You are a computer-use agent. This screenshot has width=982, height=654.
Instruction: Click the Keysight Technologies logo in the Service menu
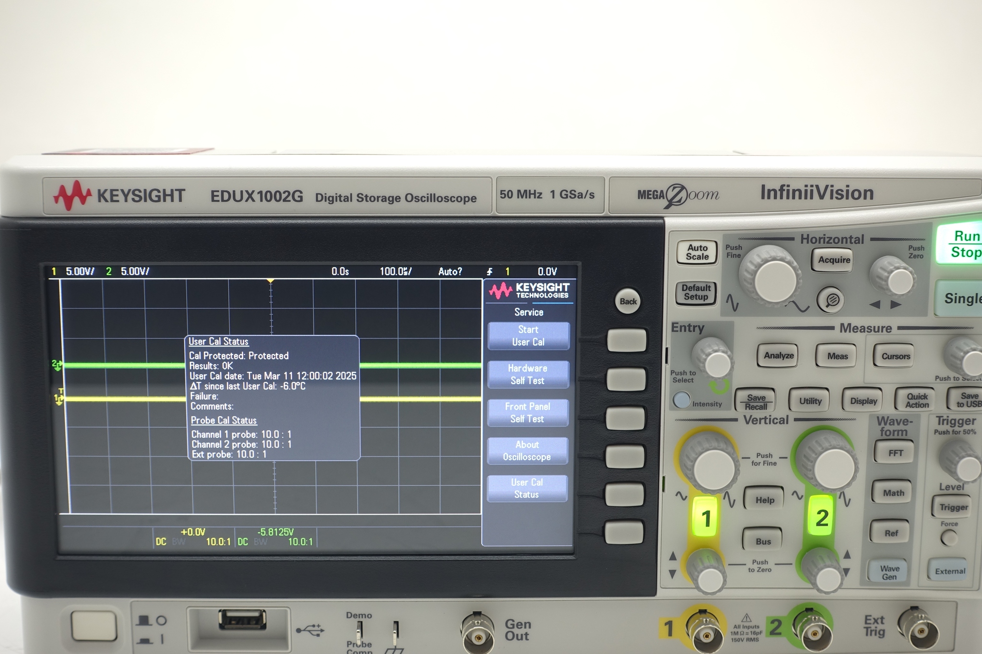coord(529,290)
